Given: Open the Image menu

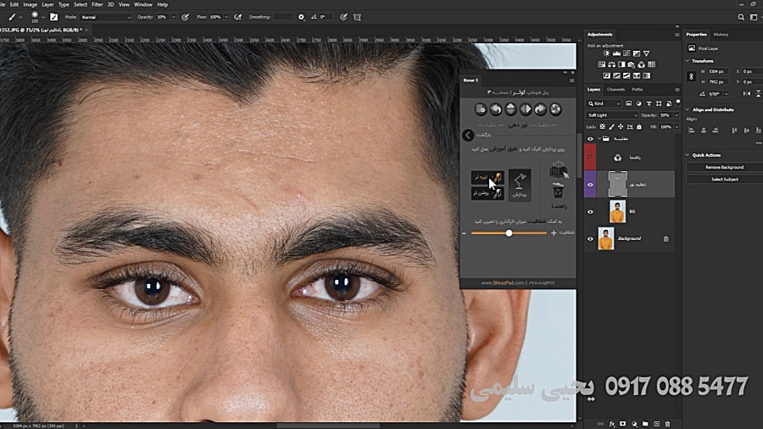Looking at the screenshot, I should point(31,4).
